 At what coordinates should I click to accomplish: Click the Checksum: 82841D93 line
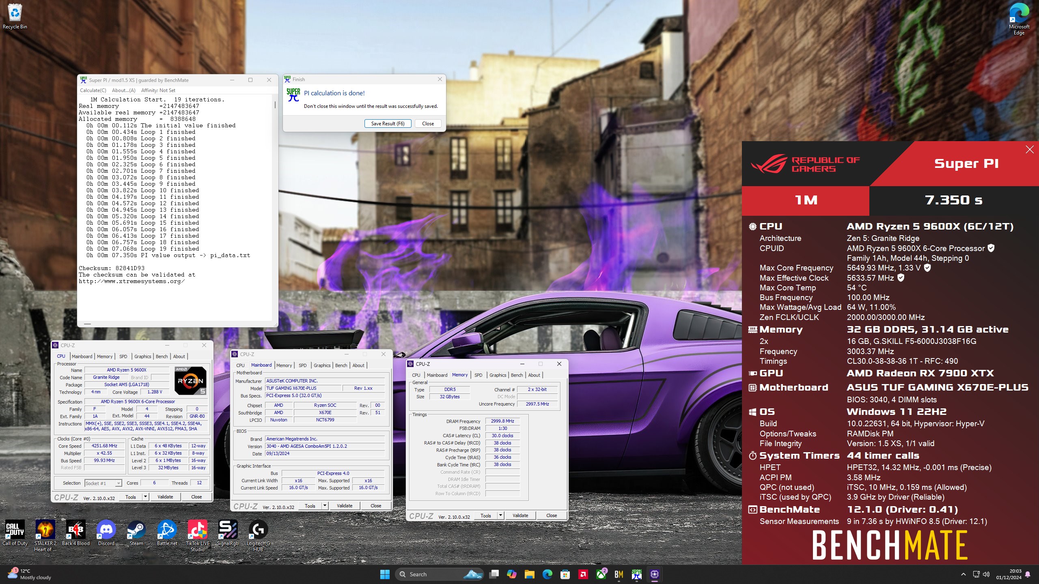tap(112, 268)
